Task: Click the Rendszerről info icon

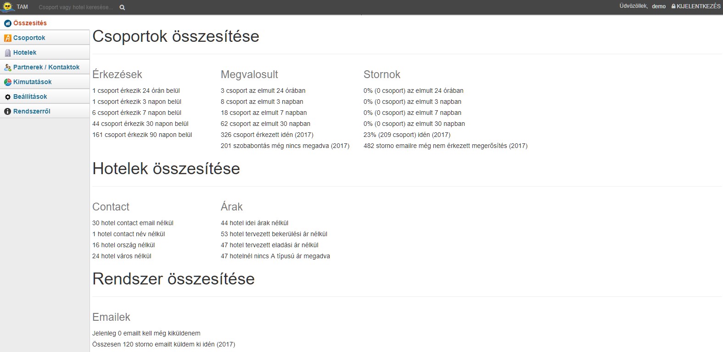Action: point(7,112)
